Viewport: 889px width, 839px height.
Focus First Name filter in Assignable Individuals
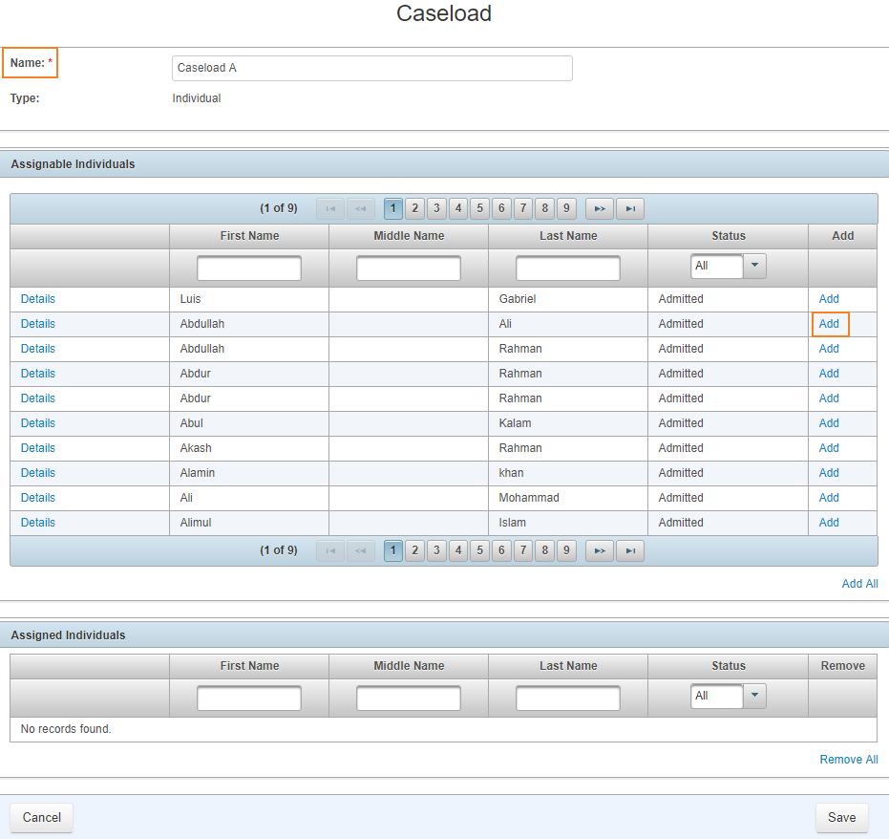(249, 269)
